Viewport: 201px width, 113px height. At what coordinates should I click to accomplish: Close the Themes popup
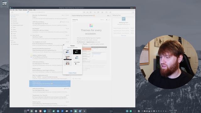64,45
